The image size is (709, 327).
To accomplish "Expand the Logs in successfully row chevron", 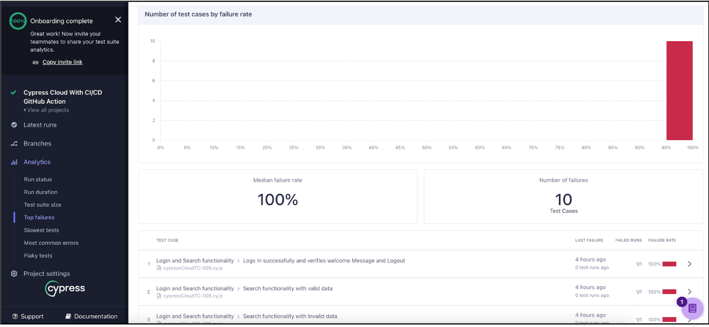I will [690, 264].
